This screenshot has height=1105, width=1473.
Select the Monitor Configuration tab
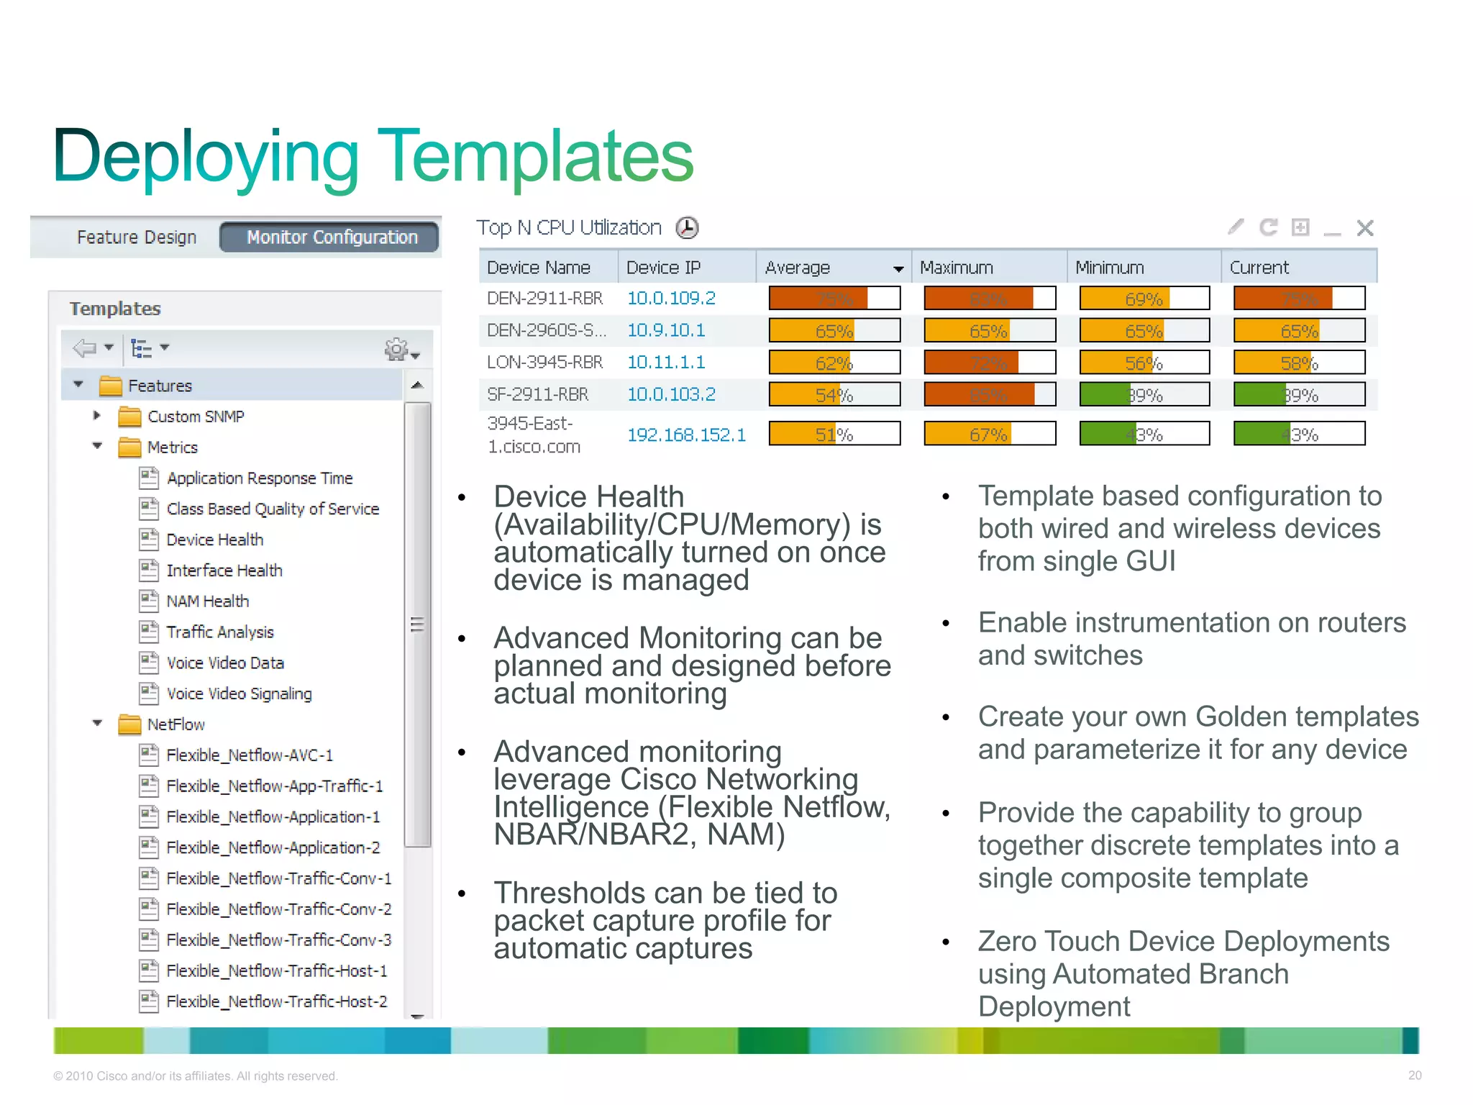331,237
